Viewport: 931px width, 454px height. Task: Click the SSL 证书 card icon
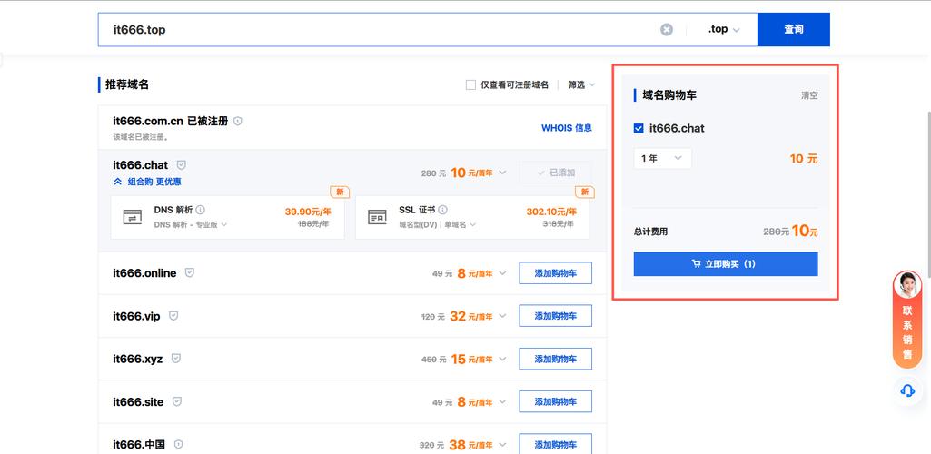pos(377,217)
